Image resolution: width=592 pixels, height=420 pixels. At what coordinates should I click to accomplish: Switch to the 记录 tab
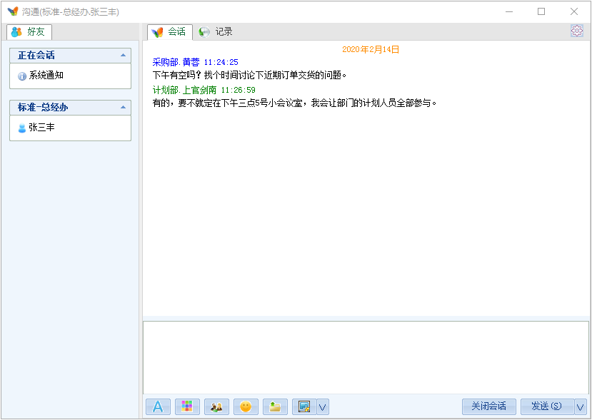tap(216, 32)
